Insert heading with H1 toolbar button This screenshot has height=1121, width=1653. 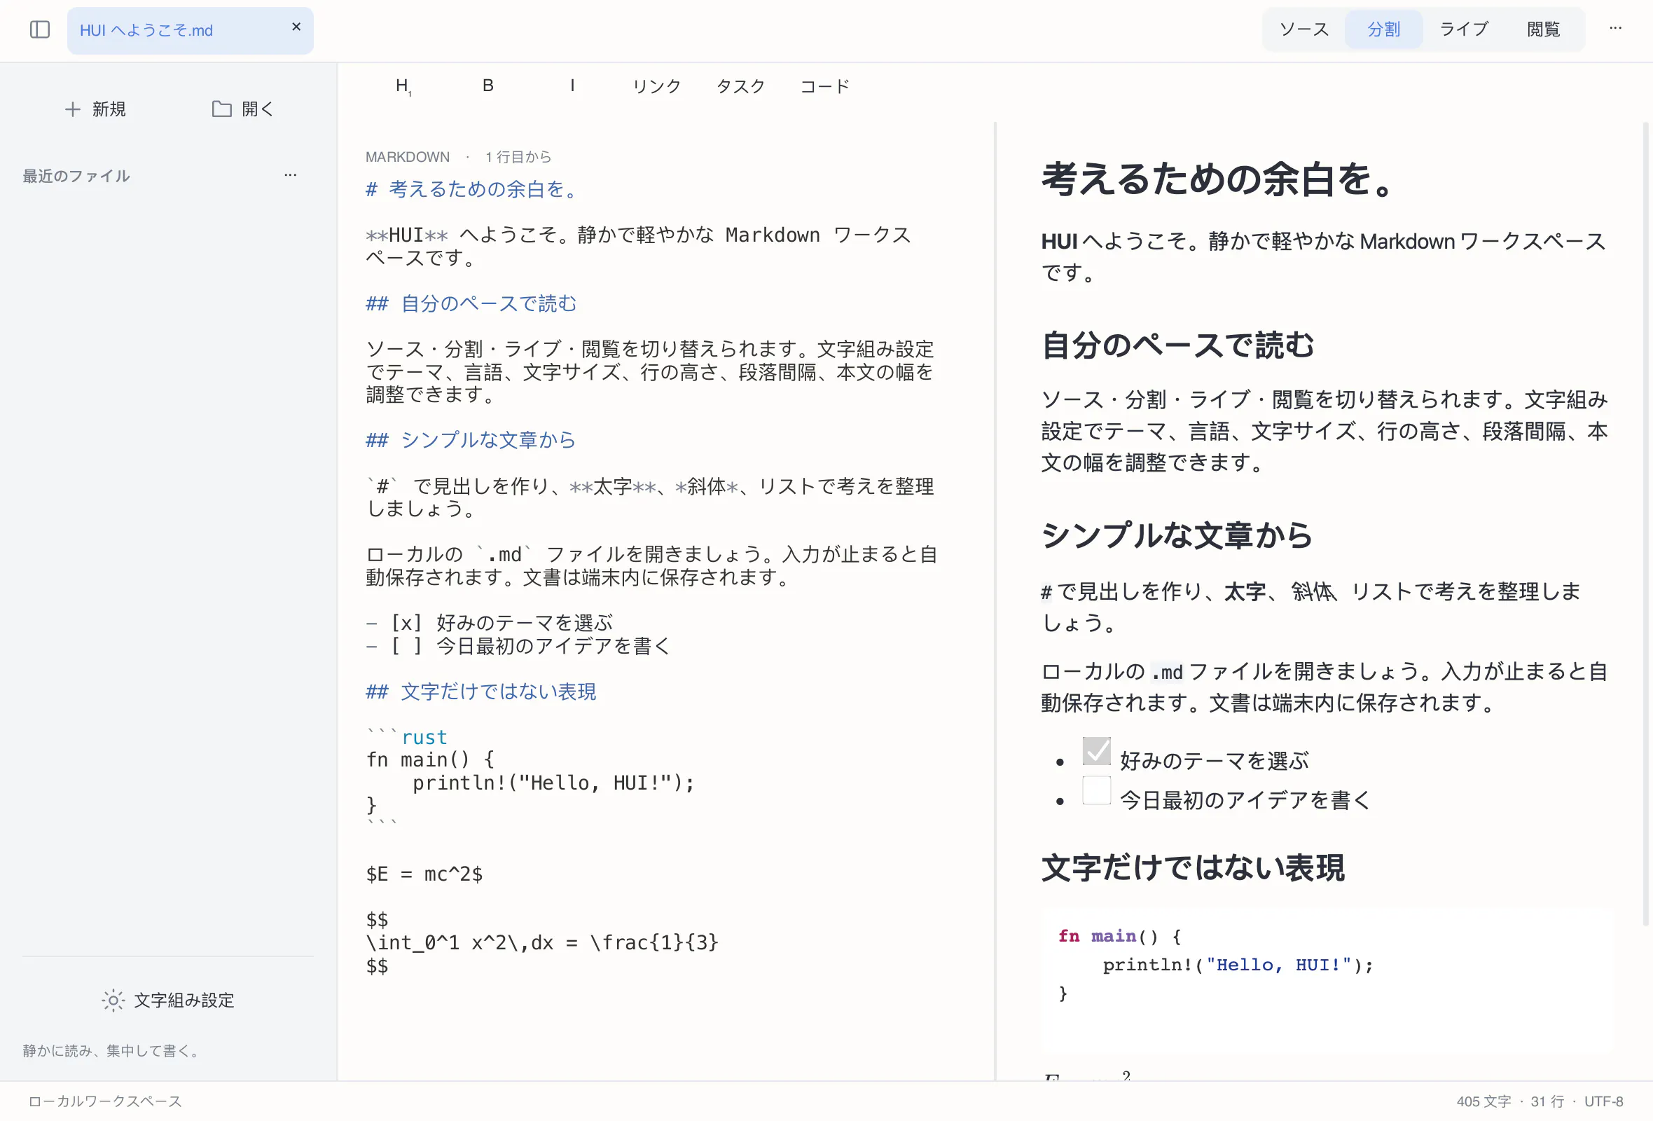[x=403, y=86]
